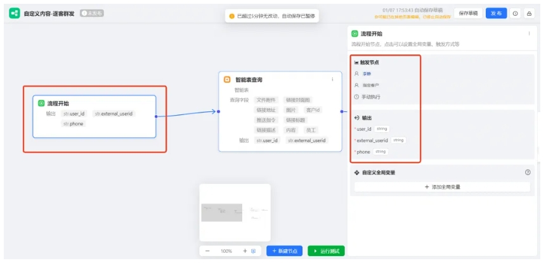
Task: Click 推送指令 query field tag
Action: [266, 120]
